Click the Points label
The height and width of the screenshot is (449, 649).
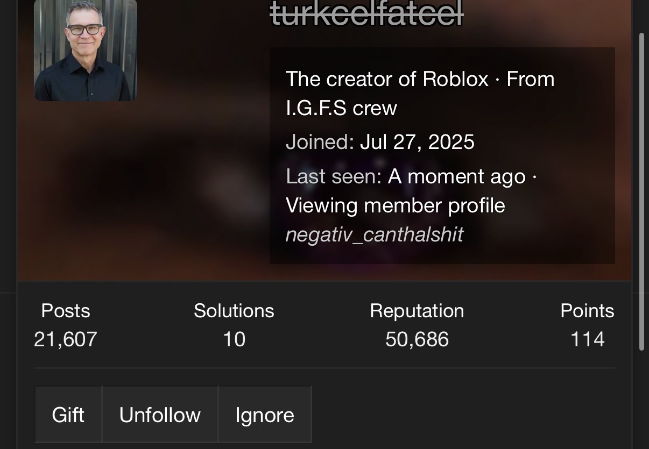[x=587, y=311]
